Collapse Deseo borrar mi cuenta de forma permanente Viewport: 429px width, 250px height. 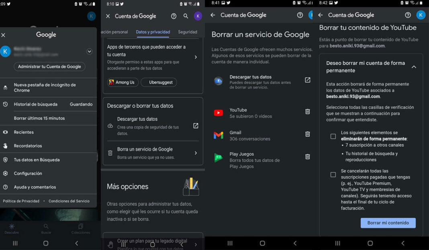point(414,67)
